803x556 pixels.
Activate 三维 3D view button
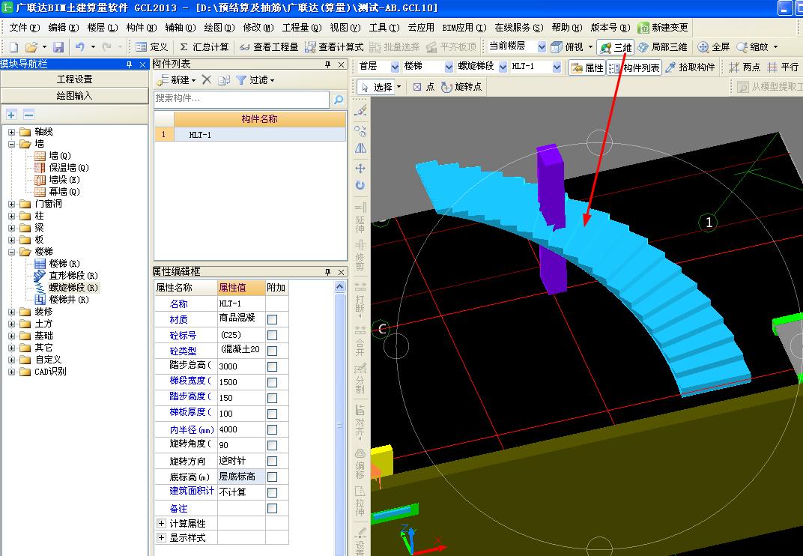[x=616, y=47]
